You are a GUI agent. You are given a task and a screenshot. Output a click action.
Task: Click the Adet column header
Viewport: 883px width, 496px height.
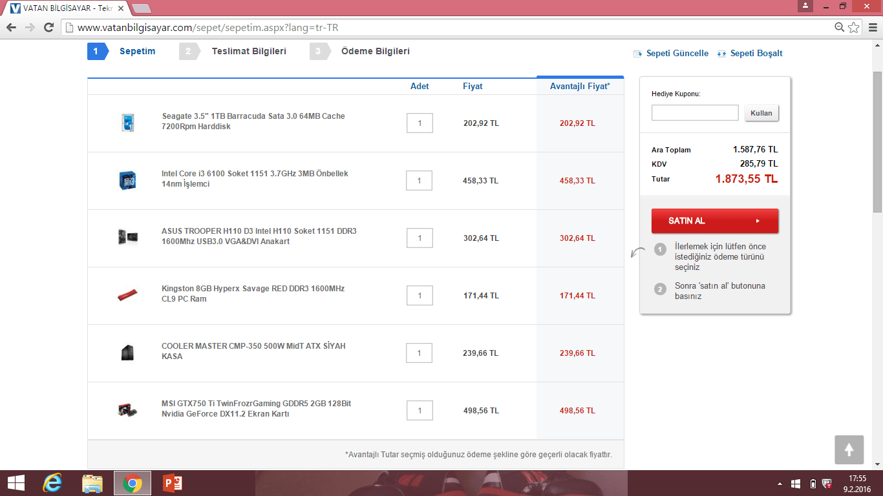point(420,87)
